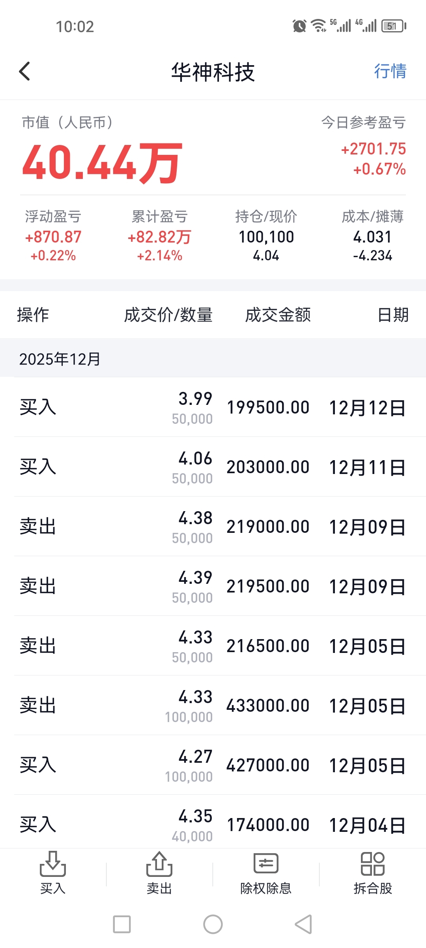
Task: Open the 12月12日 buy at 3.99 record
Action: (213, 407)
